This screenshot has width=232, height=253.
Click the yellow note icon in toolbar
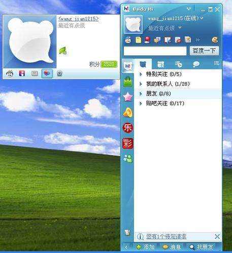[138, 40]
